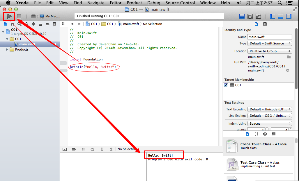Expand the Products folder
The height and width of the screenshot is (181, 299).
coord(7,49)
